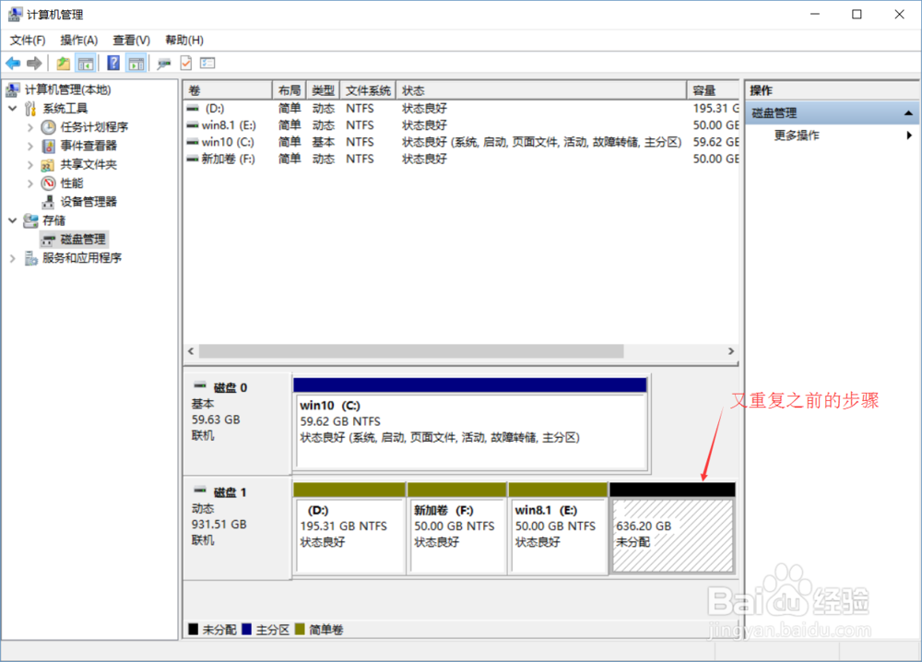
Task: Click 更多操作 in the actions pane
Action: point(797,136)
